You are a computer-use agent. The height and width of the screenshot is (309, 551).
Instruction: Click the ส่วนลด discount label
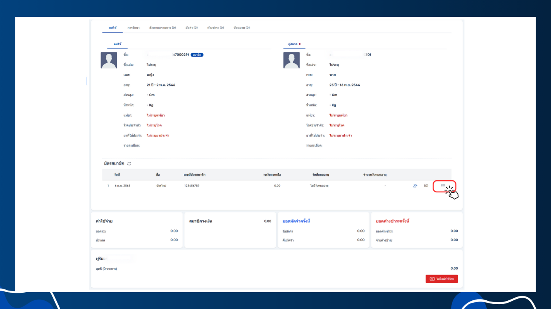100,240
